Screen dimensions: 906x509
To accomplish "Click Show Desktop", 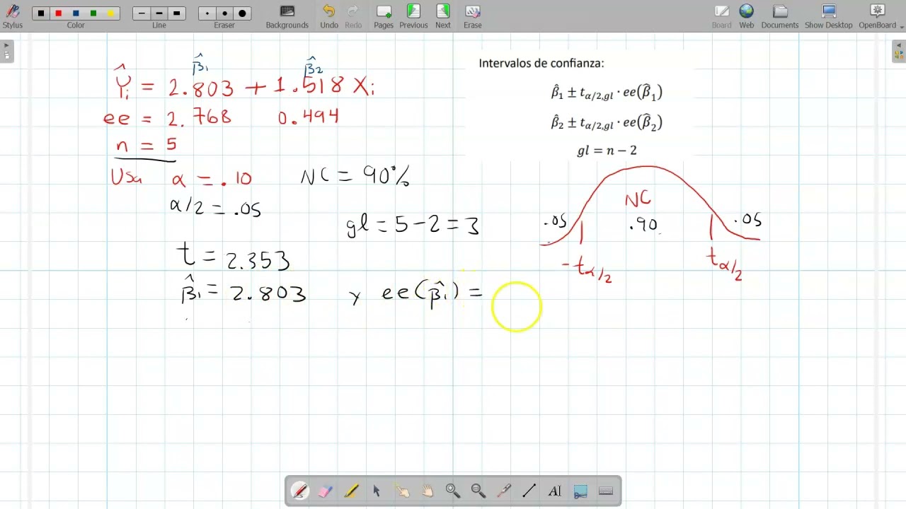I will 829,16.
